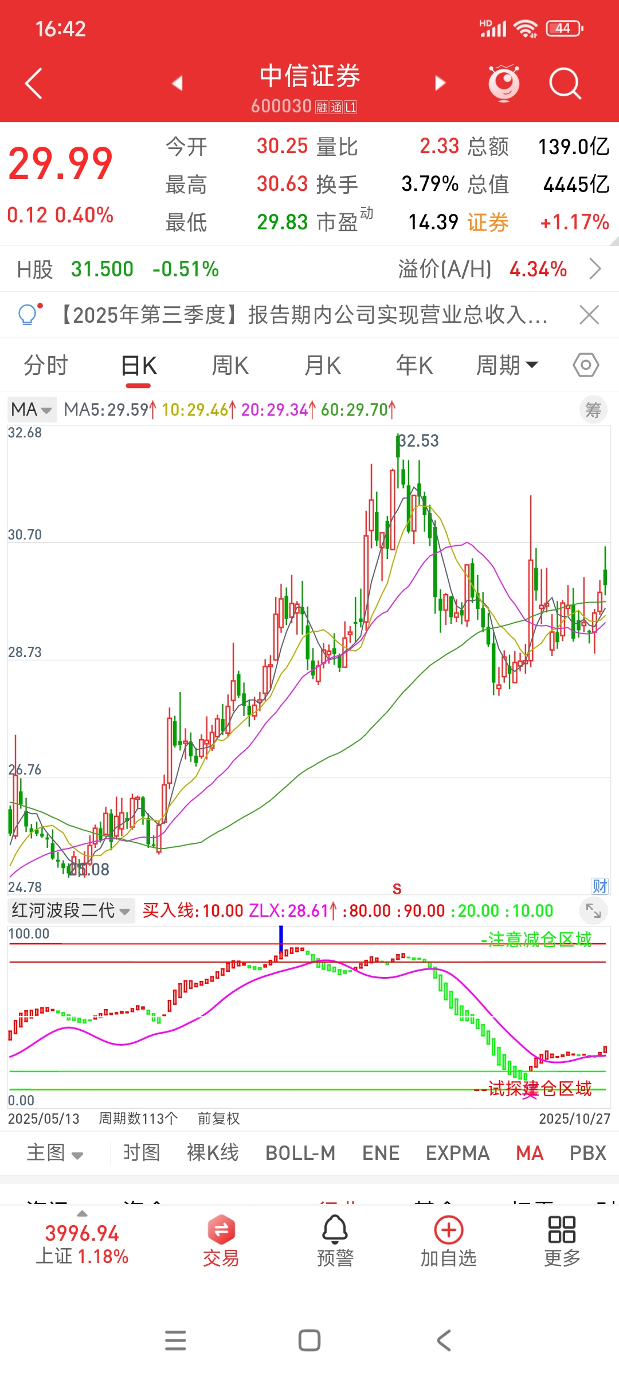Tap the H股 31.500 quote row
Screen dimensions: 619x1376
click(x=118, y=268)
